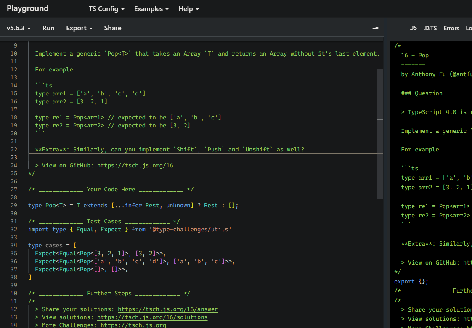472x328 pixels.
Task: Open the tsch.js.org/16/answer link
Action: click(x=167, y=309)
